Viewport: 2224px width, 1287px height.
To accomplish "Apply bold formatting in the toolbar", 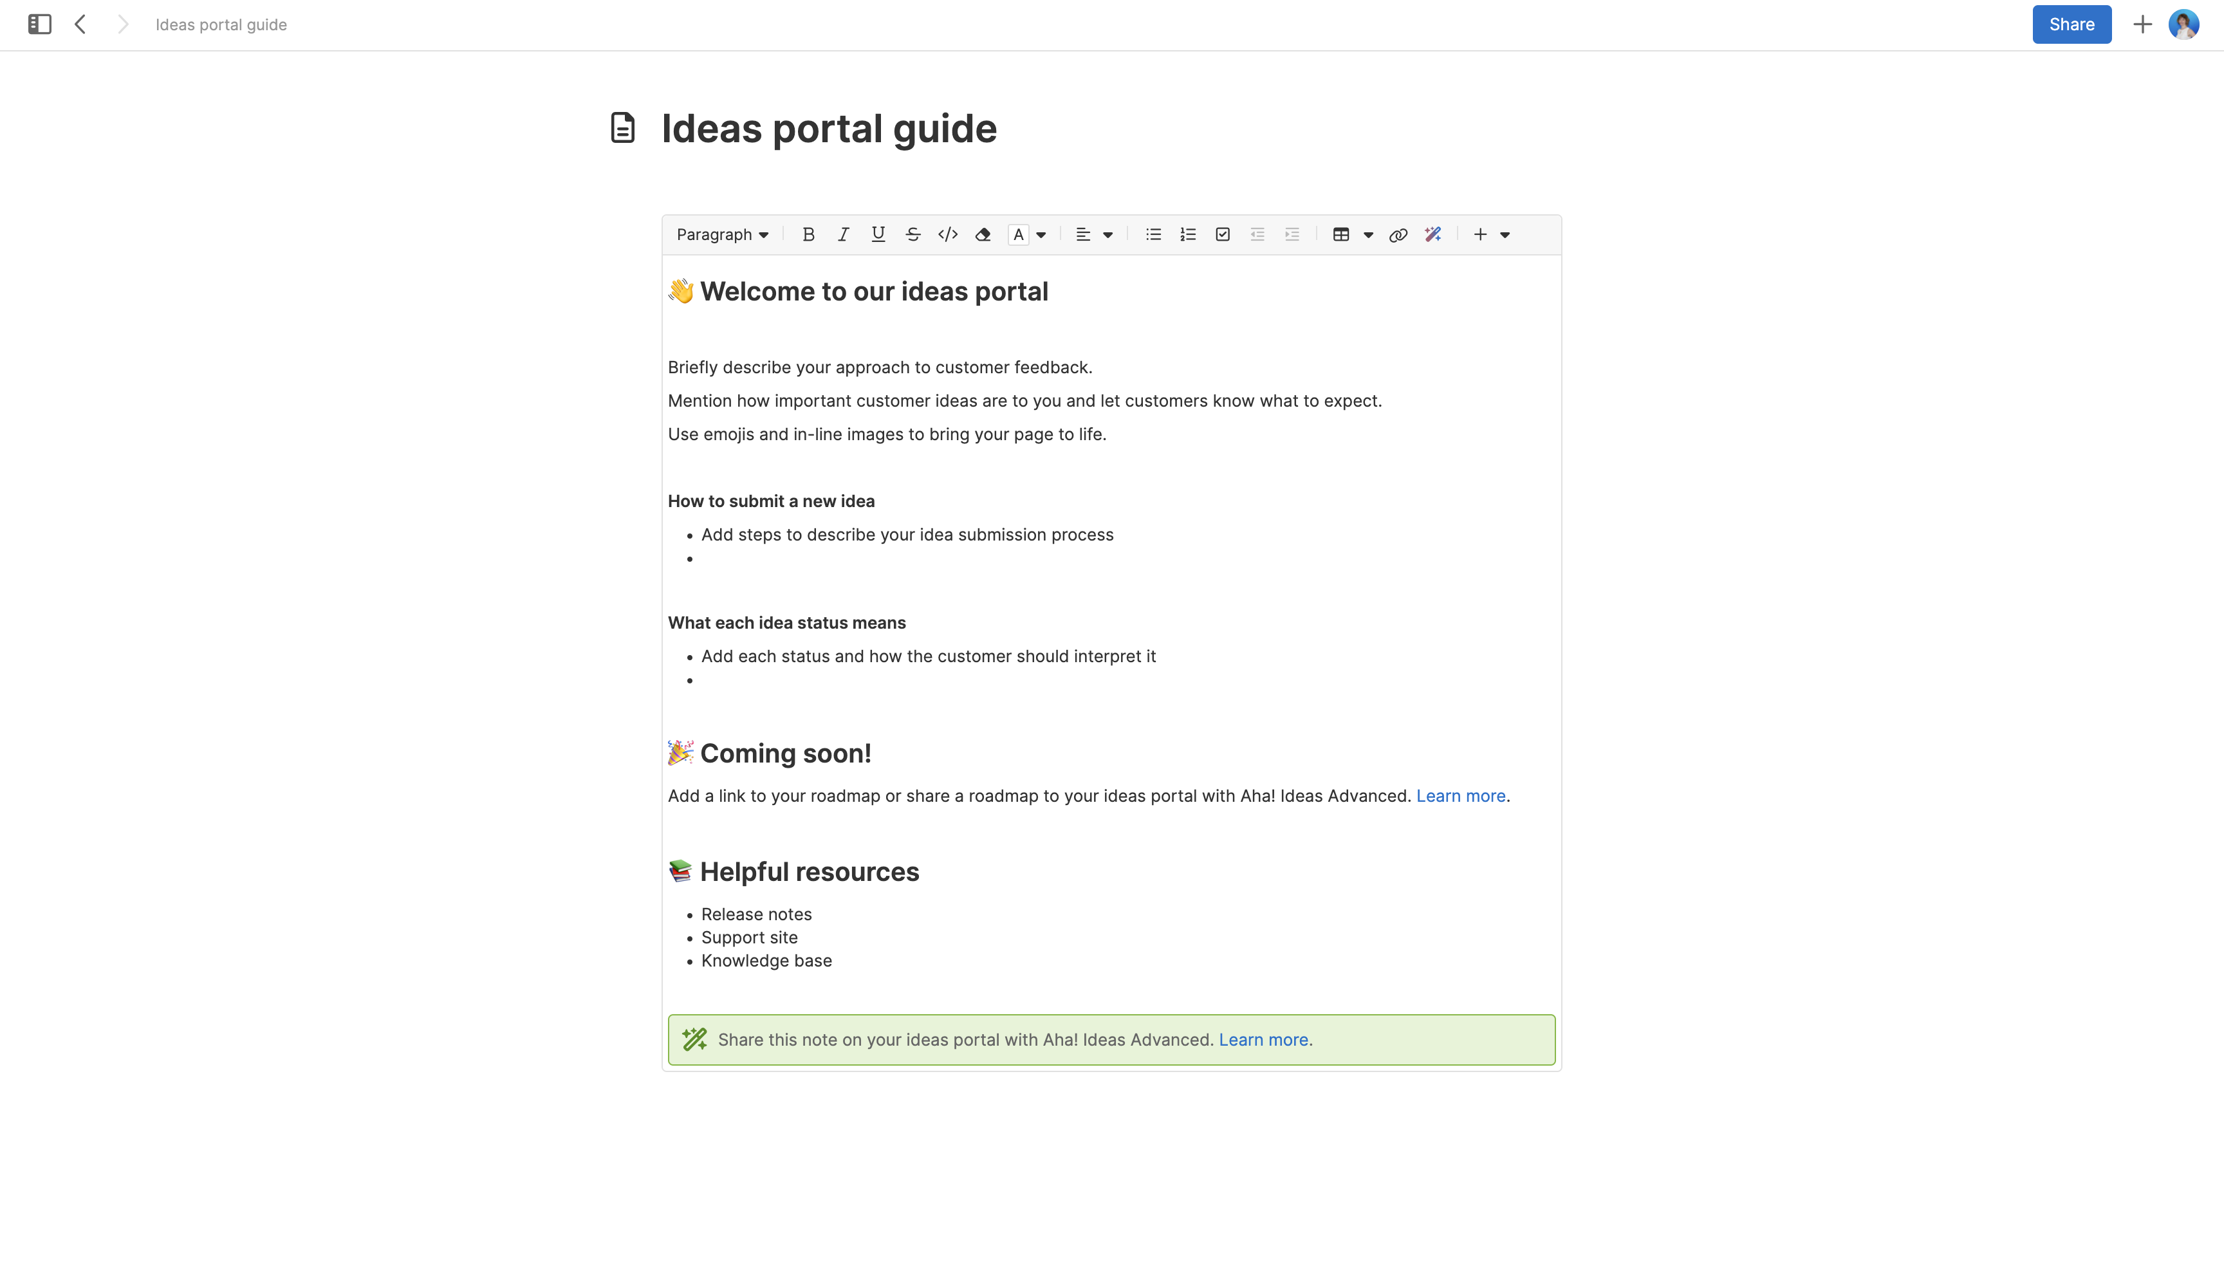I will 808,235.
